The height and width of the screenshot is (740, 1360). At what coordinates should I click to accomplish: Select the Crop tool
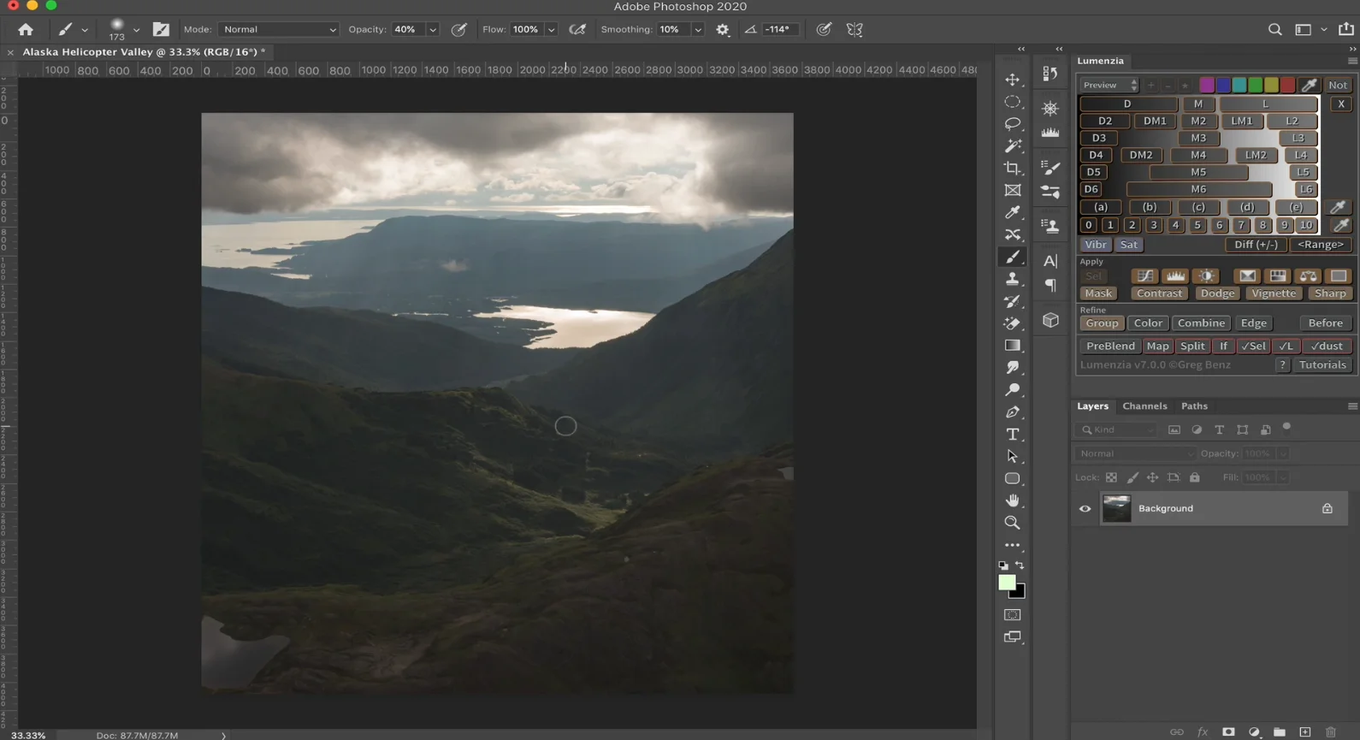(1013, 169)
